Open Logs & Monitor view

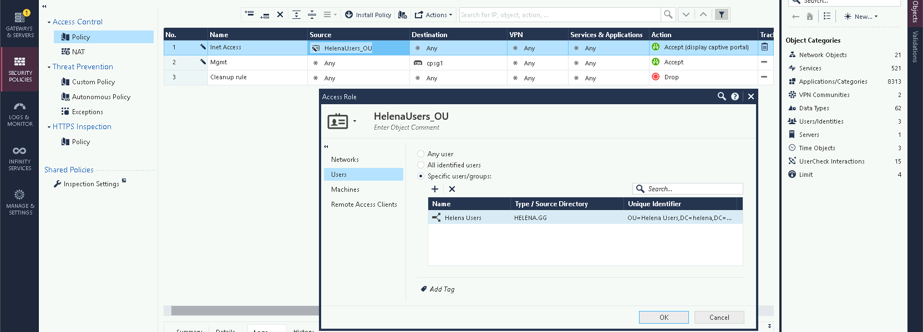[x=19, y=114]
